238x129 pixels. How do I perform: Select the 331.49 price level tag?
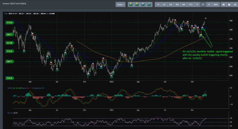tap(10, 43)
